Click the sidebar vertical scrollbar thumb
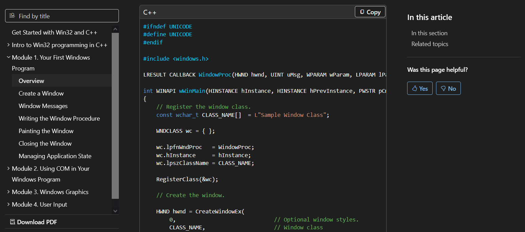This screenshot has height=232, width=525. 115,115
